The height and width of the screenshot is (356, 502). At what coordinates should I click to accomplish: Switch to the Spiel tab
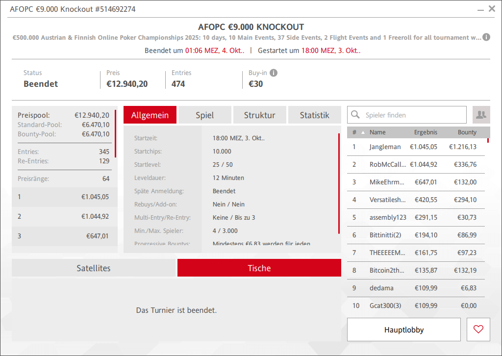tap(204, 115)
